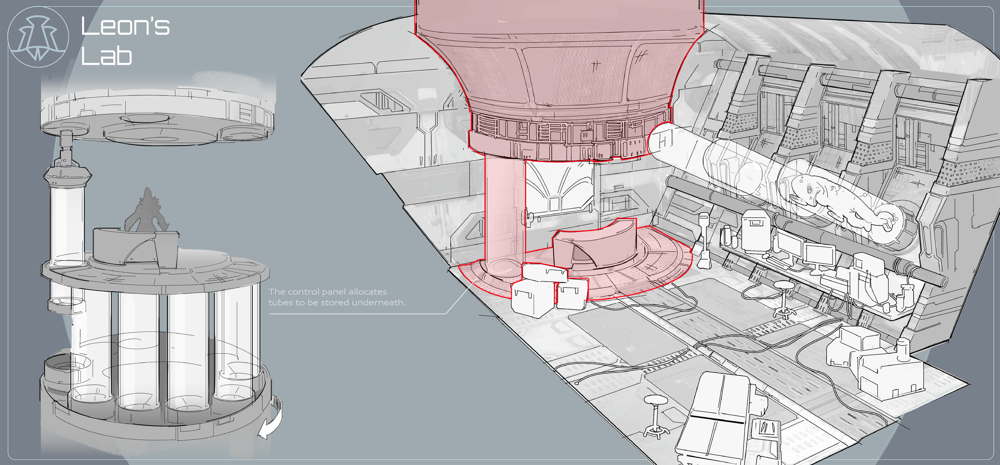Click the control panel annotation text
1000x465 pixels.
pyautogui.click(x=336, y=297)
